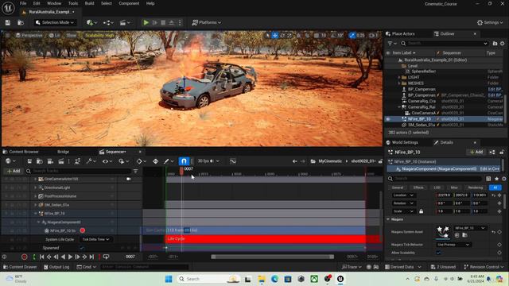Open the Tools menu
Image resolution: width=509 pixels, height=286 pixels.
click(73, 3)
